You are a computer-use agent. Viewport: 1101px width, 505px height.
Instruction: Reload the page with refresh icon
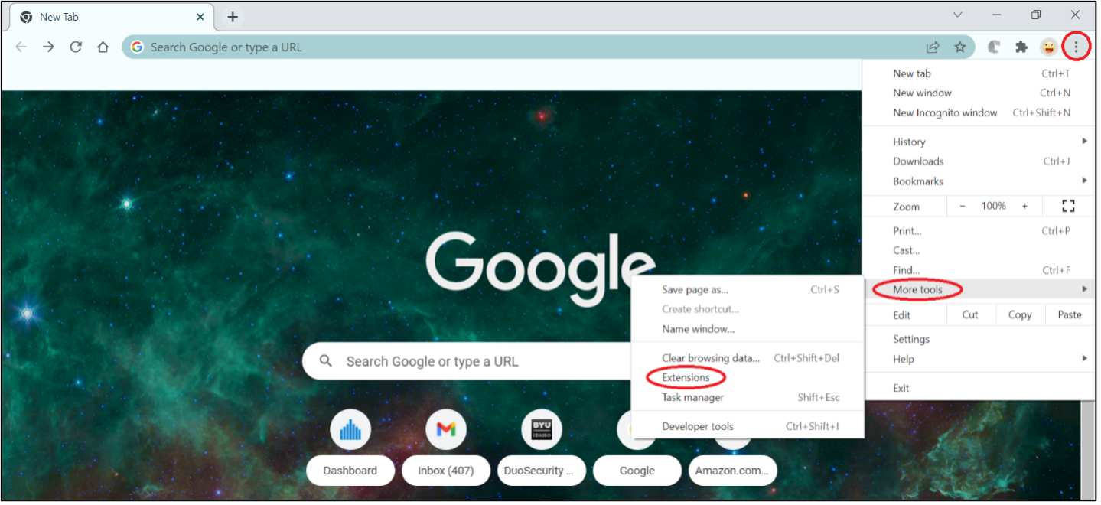tap(76, 47)
